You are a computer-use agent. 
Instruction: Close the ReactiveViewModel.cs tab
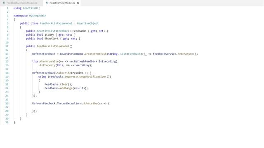tap(78, 3)
